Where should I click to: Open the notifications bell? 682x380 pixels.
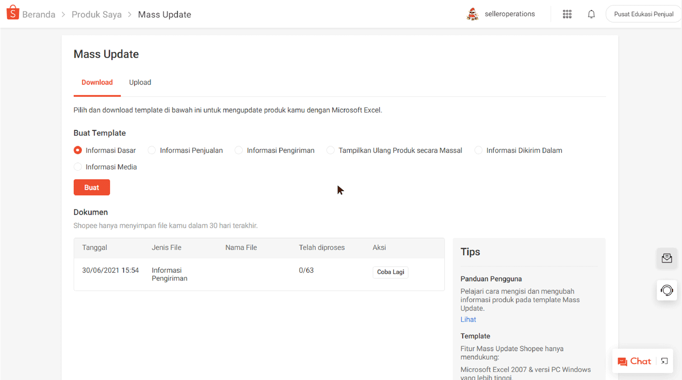591,14
